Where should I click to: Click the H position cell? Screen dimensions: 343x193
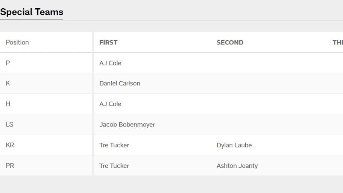(x=8, y=104)
